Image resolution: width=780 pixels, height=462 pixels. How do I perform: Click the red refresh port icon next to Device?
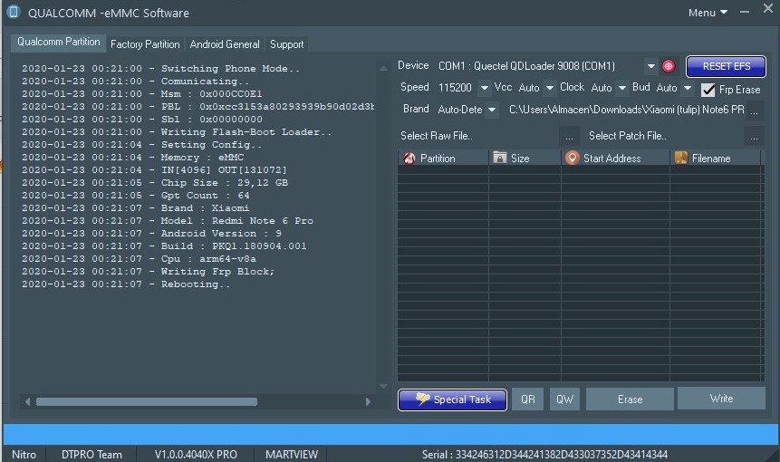(668, 65)
